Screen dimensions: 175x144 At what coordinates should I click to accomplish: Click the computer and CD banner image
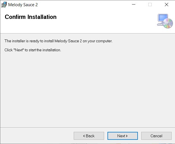click(165, 21)
